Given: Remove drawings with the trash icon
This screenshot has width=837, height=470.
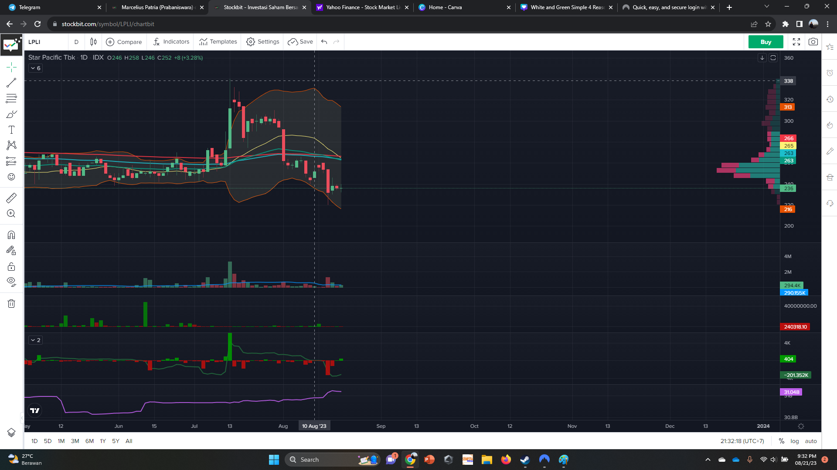Looking at the screenshot, I should pyautogui.click(x=11, y=303).
